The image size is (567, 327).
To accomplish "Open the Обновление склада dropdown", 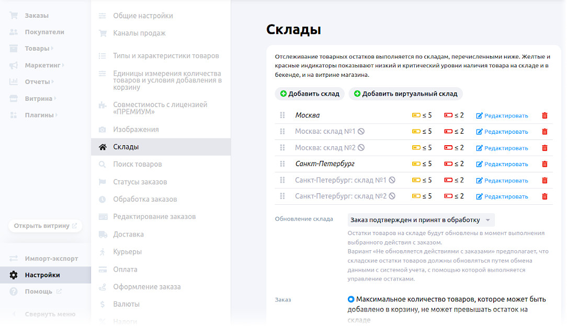I will tap(421, 220).
